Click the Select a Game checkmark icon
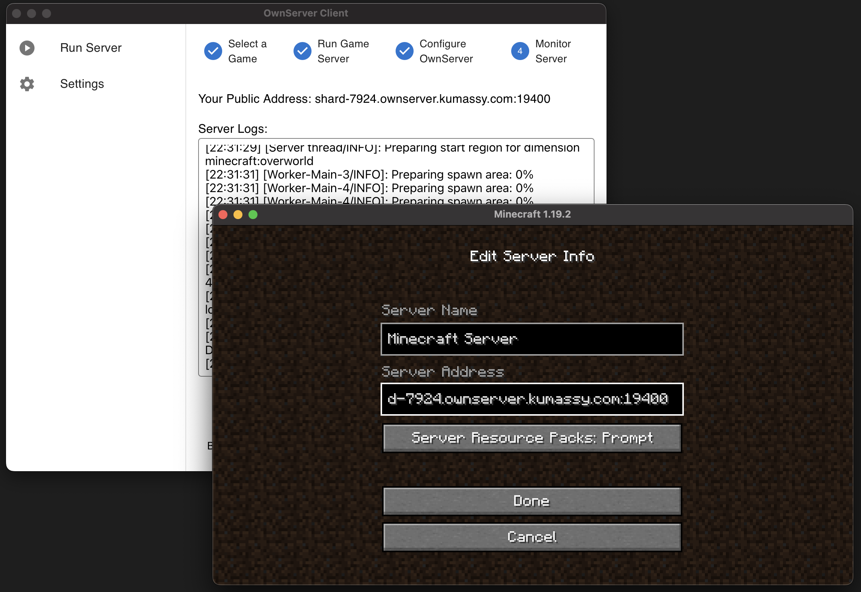Viewport: 861px width, 592px height. coord(213,51)
